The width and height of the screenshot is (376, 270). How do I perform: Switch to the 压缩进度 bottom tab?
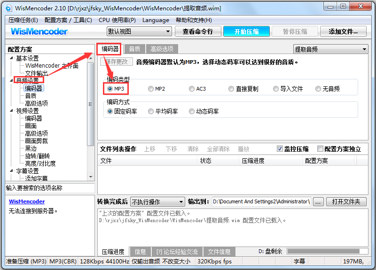coord(113,252)
